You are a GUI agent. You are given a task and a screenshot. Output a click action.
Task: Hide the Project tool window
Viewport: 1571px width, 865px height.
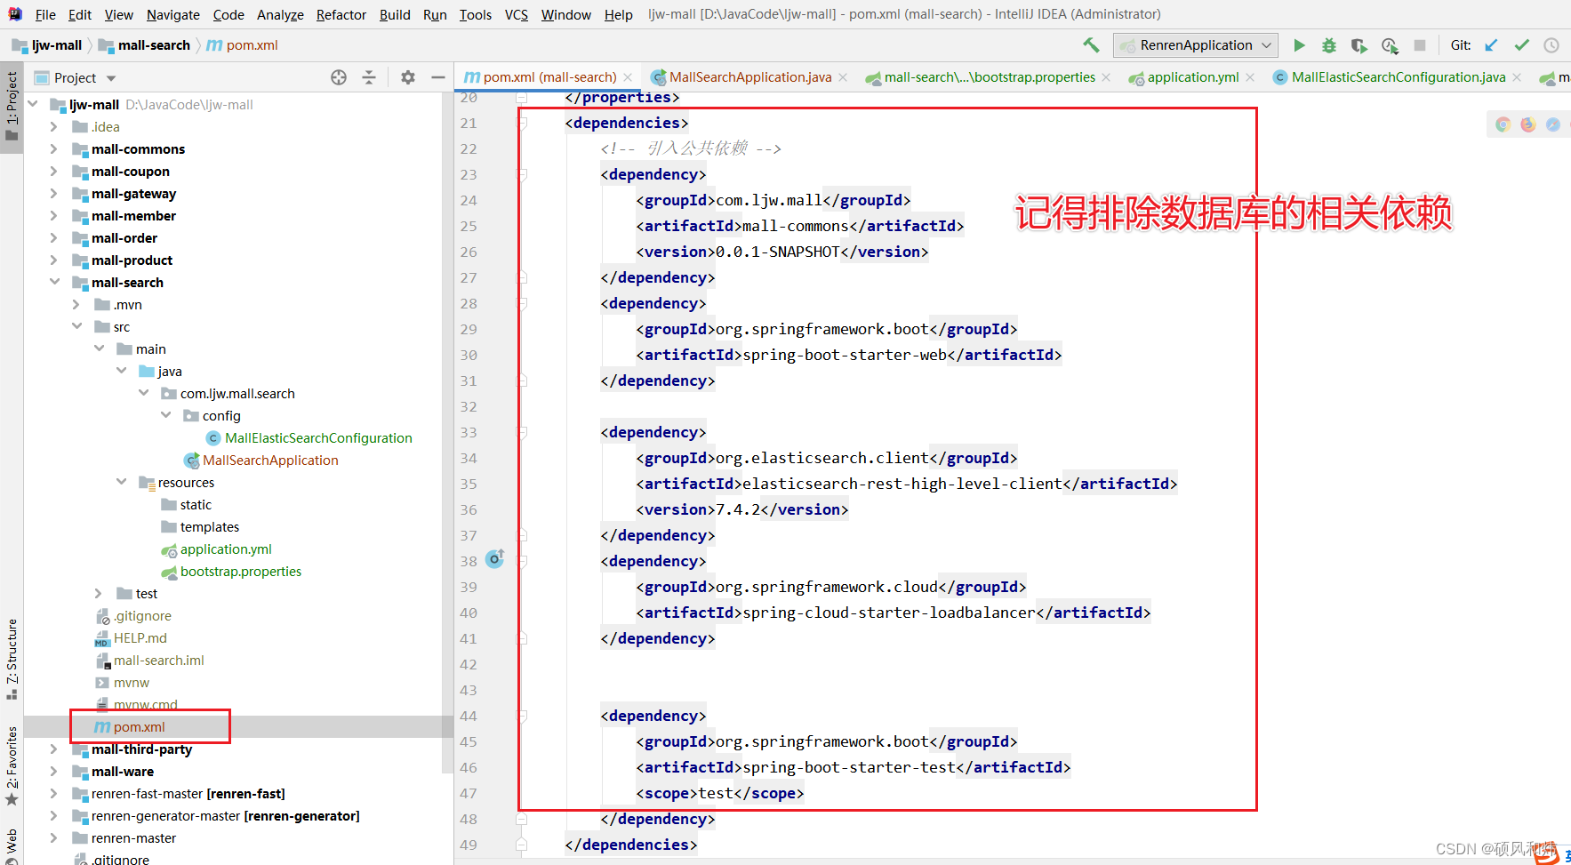[x=438, y=77]
